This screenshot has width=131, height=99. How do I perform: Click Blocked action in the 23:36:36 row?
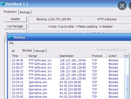[x=113, y=60]
